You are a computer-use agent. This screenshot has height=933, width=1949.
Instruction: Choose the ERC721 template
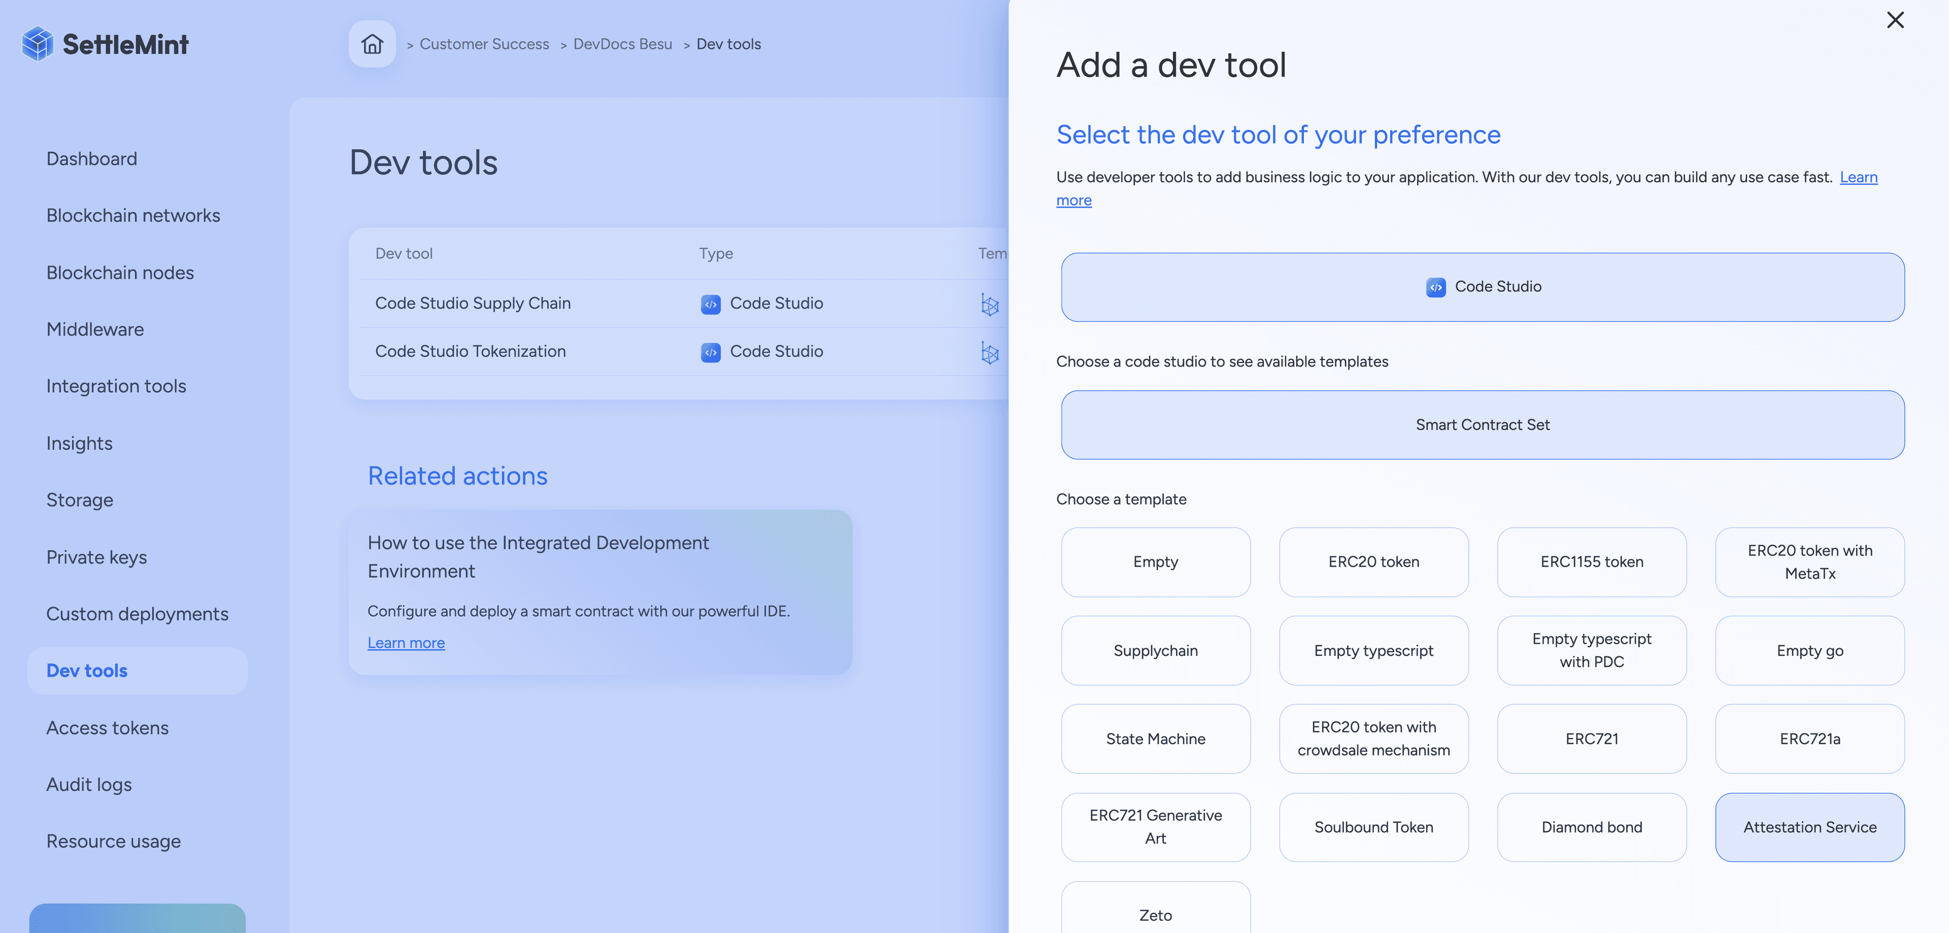pos(1591,739)
